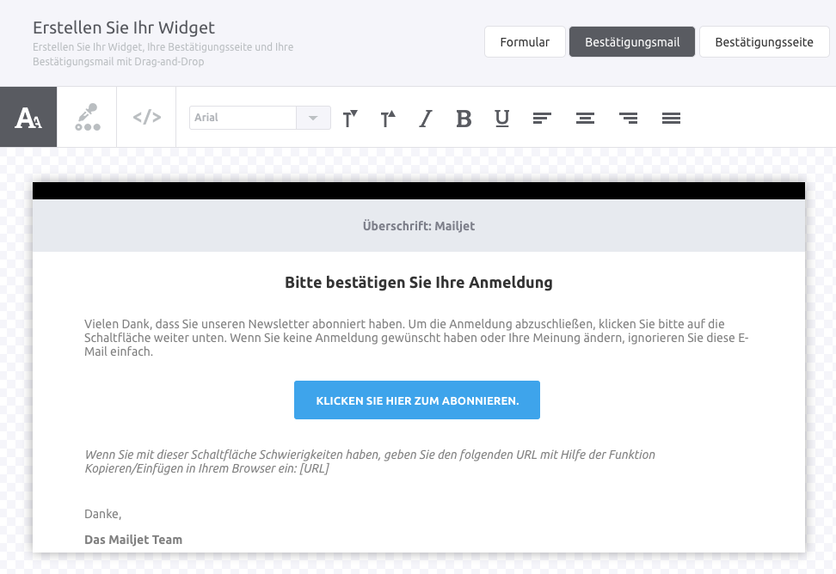This screenshot has height=574, width=836.
Task: Select the text formatting Aa tool
Action: coord(28,117)
